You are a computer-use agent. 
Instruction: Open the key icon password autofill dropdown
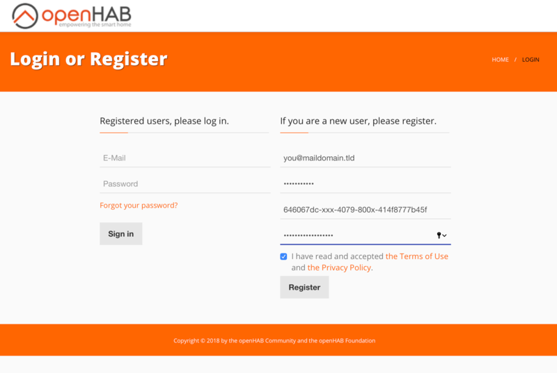click(441, 235)
